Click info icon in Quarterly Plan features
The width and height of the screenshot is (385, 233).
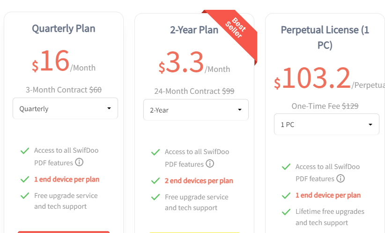tap(79, 162)
